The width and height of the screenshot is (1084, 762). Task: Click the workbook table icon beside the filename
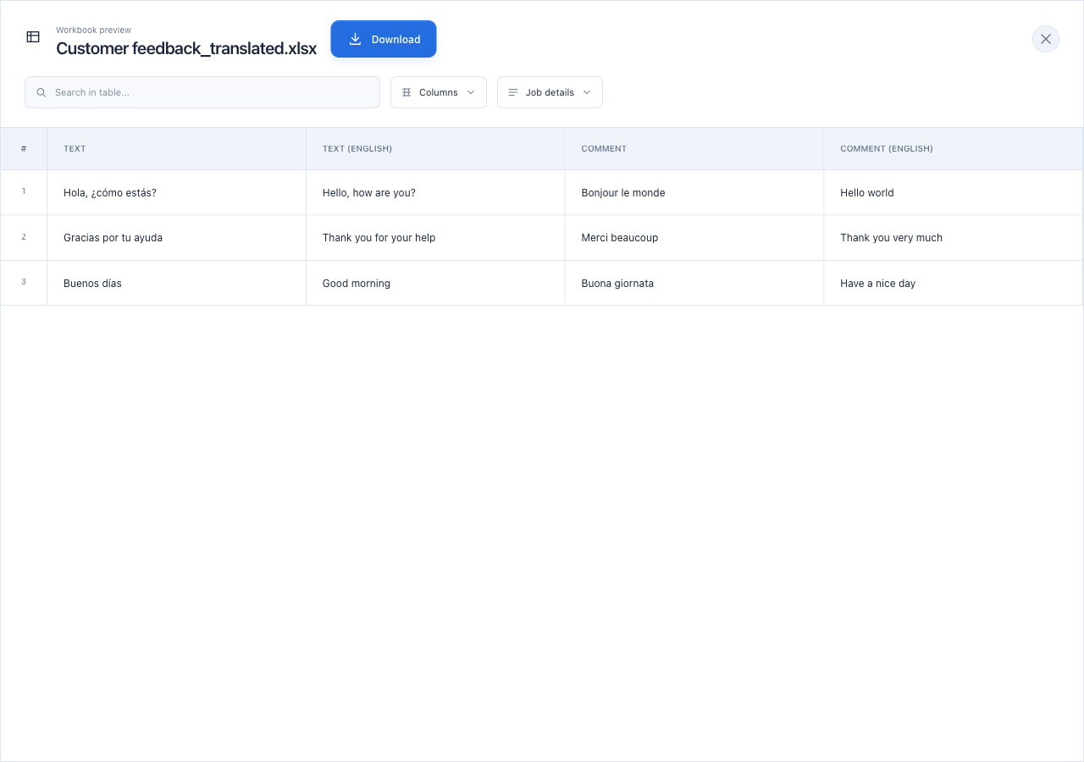point(33,37)
